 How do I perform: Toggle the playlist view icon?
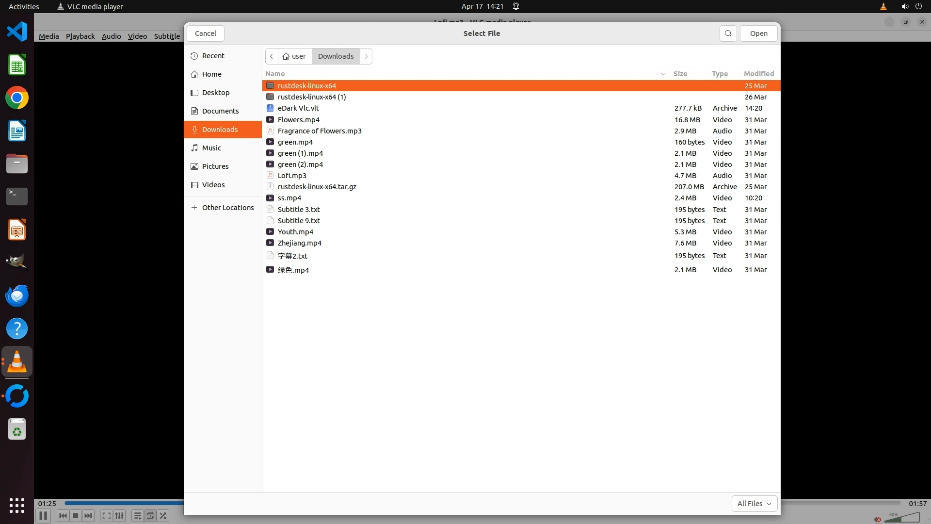[x=137, y=516]
